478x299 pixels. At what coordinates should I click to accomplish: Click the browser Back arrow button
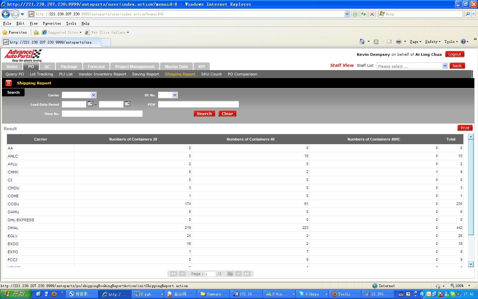(6, 14)
